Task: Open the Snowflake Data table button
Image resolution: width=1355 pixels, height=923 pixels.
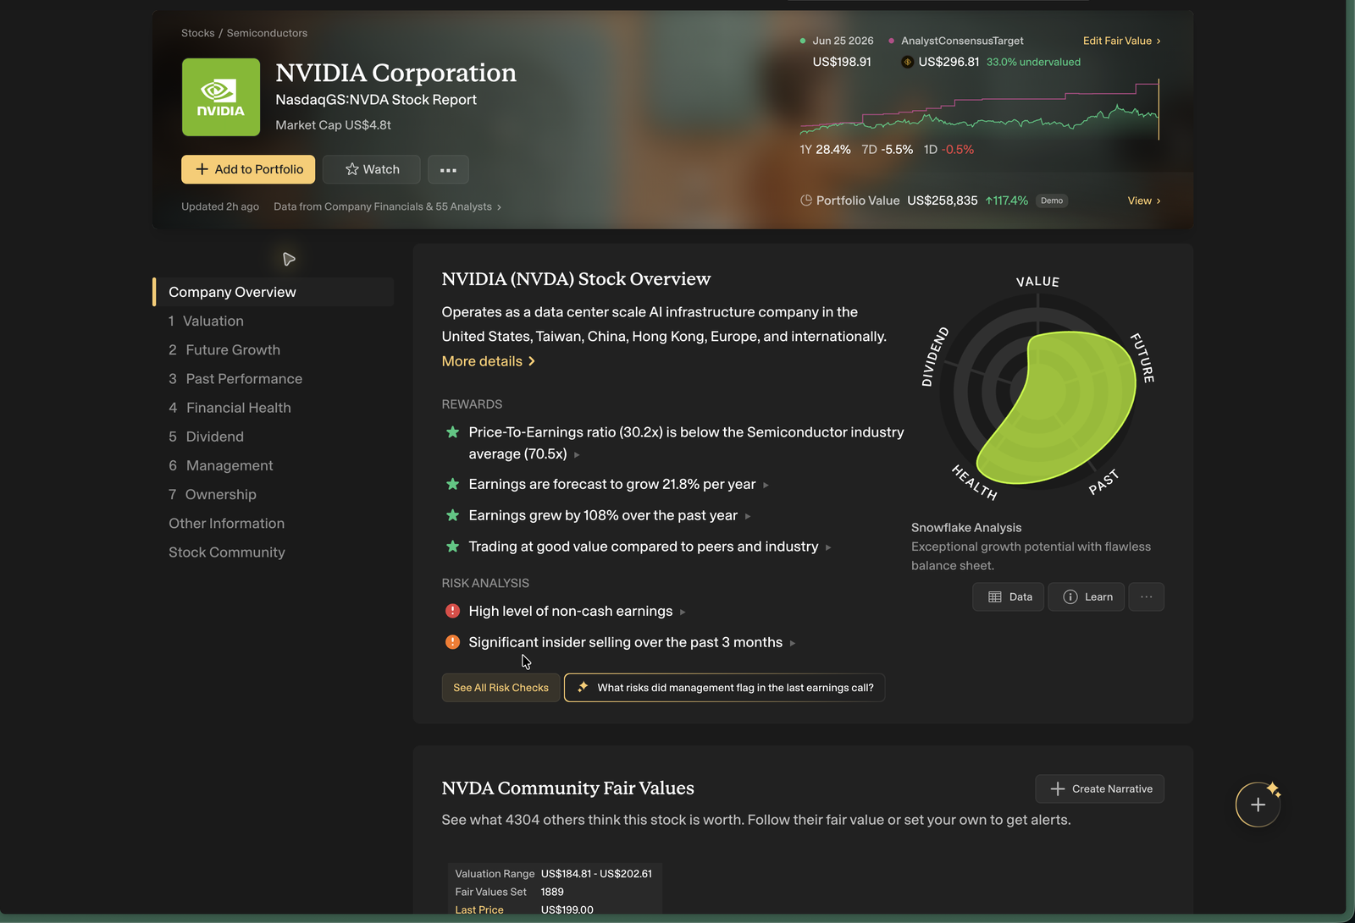Action: (x=1009, y=597)
